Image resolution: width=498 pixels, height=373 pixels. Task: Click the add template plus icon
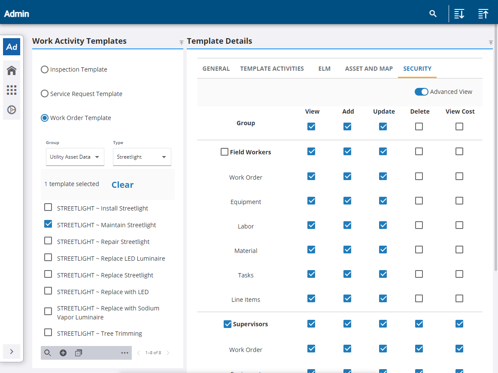(x=63, y=353)
